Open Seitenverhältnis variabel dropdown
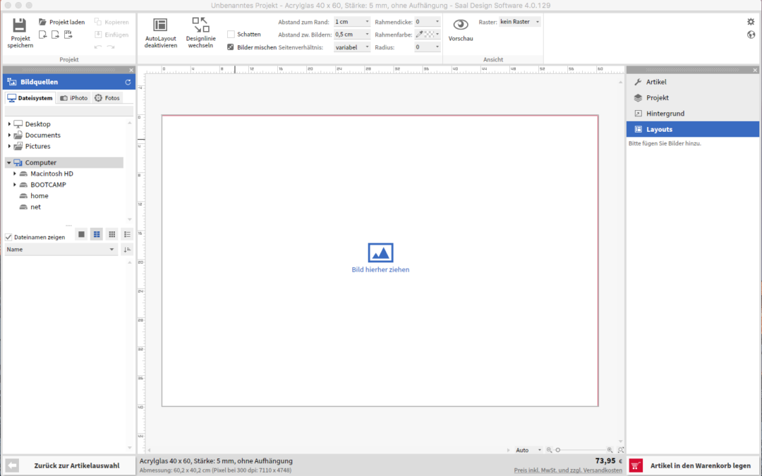This screenshot has height=476, width=762. click(352, 47)
